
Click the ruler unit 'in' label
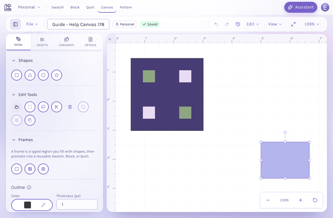point(110,39)
